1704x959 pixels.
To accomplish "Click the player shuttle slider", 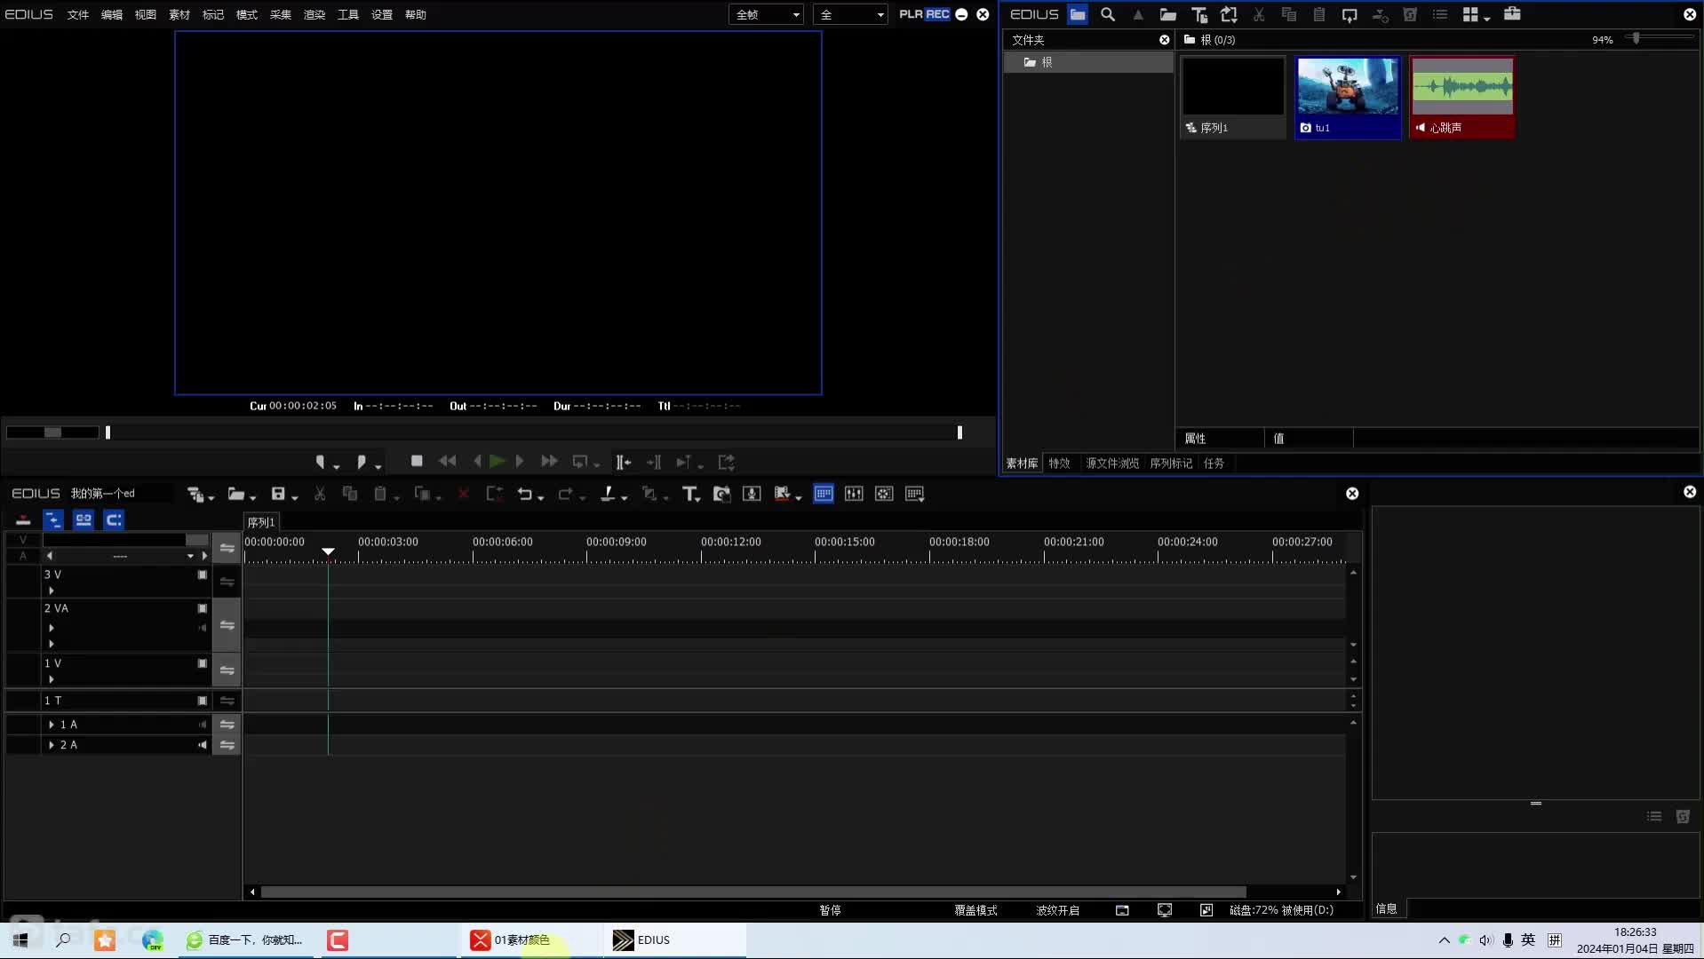I will point(53,432).
